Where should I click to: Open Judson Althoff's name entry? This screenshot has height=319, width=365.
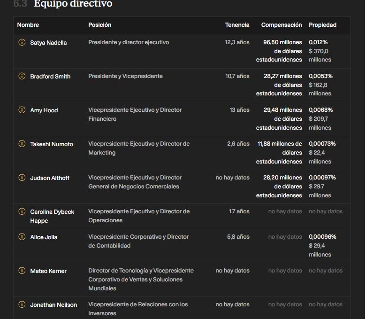pyautogui.click(x=50, y=178)
